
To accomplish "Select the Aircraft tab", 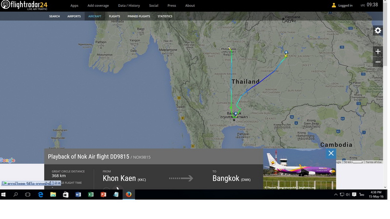I will click(x=95, y=17).
